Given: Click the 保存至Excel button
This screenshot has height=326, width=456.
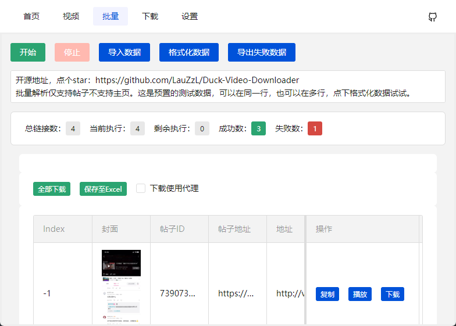Looking at the screenshot, I should point(104,189).
